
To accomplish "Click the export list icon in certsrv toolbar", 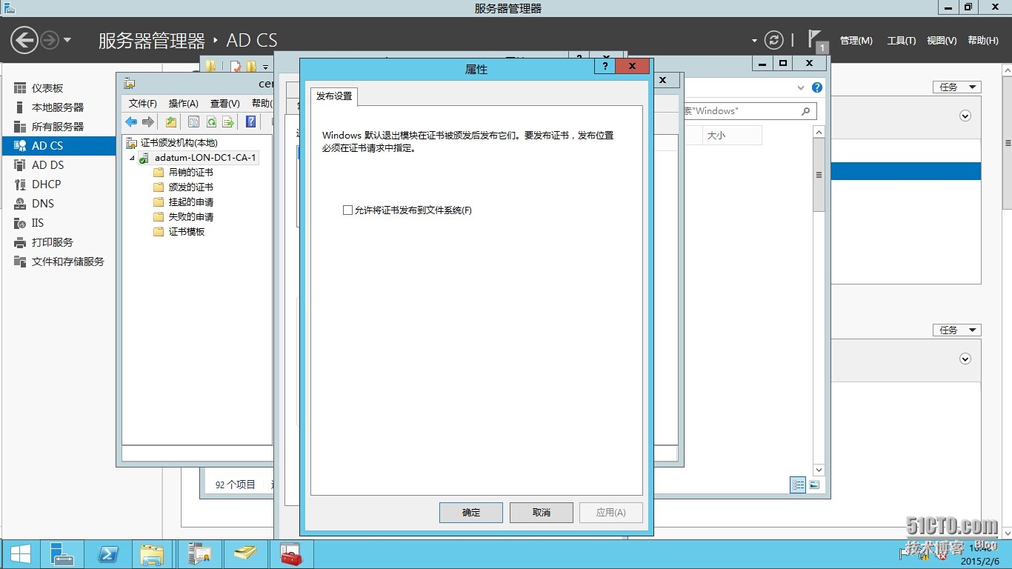I will coord(228,122).
